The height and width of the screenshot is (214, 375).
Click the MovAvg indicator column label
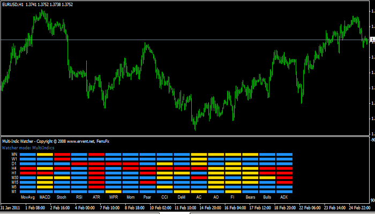pos(28,197)
